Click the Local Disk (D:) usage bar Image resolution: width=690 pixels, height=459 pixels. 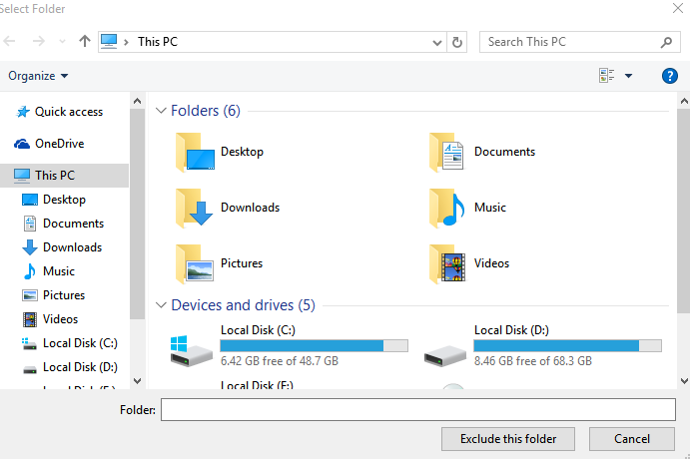567,345
